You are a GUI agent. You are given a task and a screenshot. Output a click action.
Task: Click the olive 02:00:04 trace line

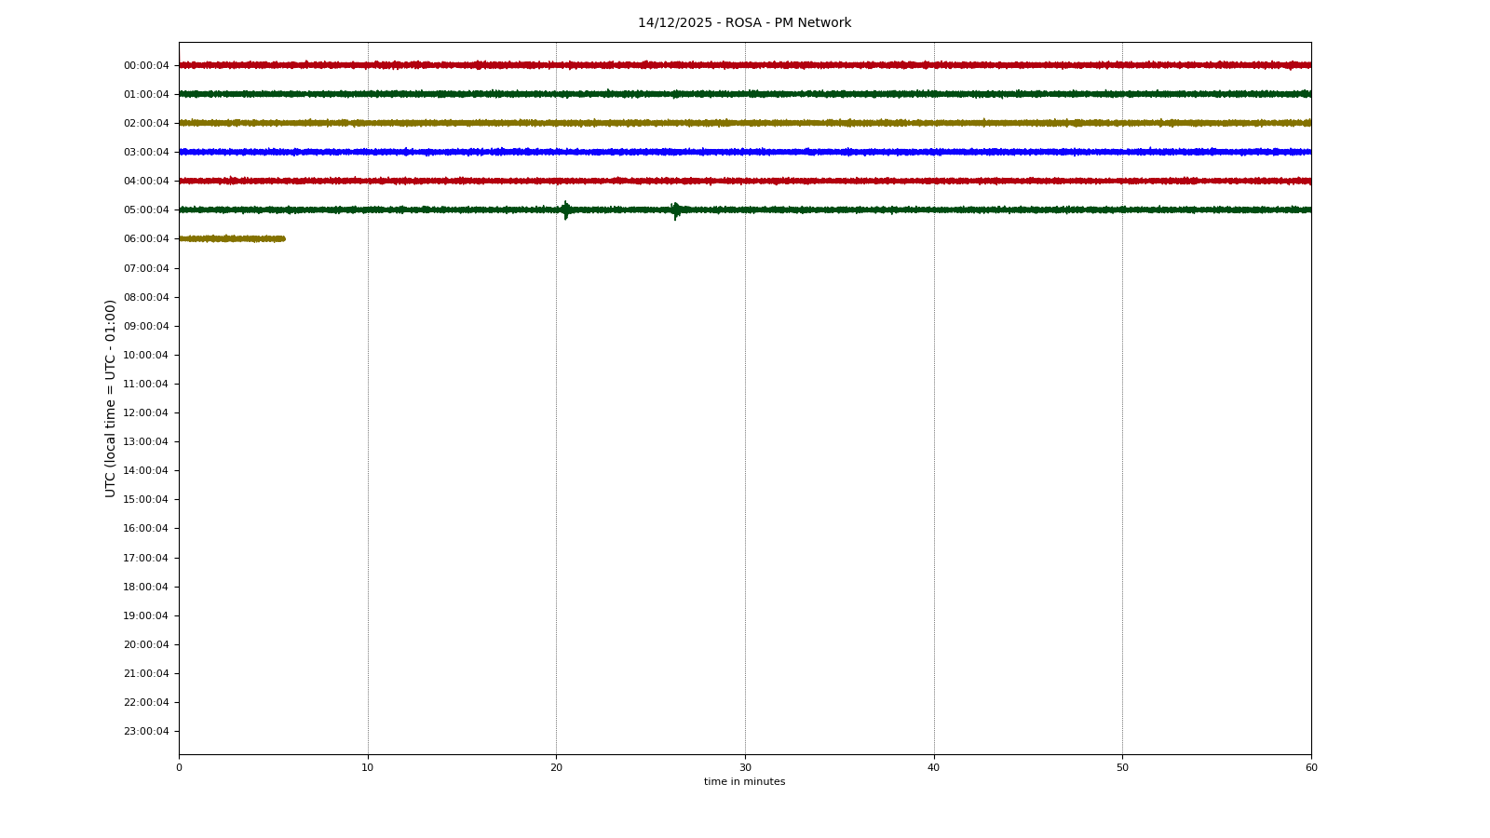745,123
